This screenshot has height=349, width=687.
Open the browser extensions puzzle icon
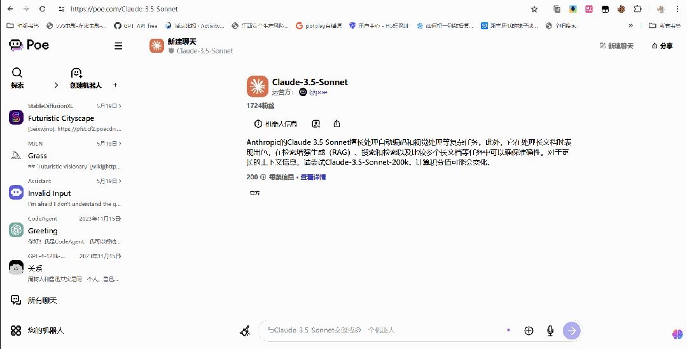[637, 9]
